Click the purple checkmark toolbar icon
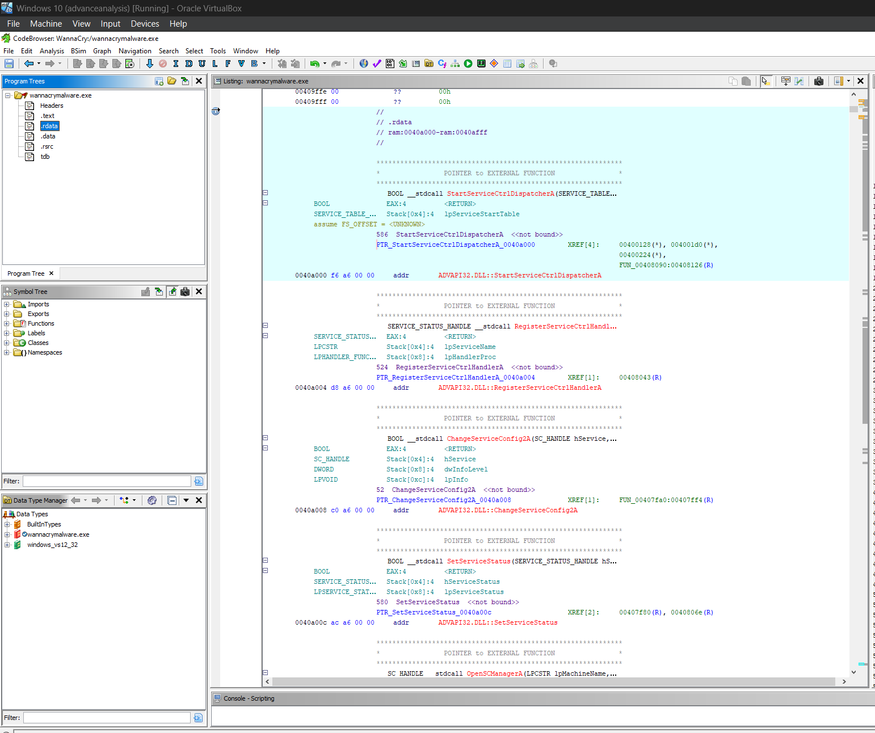The height and width of the screenshot is (733, 875). pos(377,64)
